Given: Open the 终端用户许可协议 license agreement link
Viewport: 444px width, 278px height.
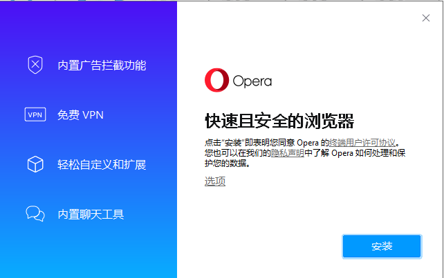Looking at the screenshot, I should [x=362, y=142].
